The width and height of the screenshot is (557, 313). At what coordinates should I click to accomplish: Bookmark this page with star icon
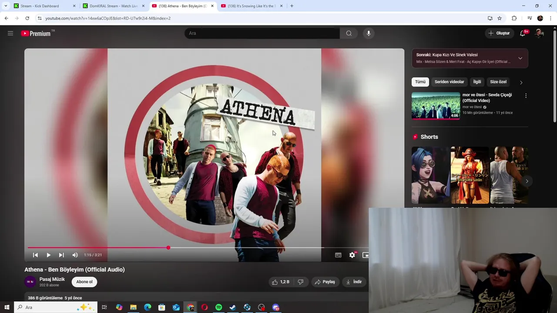[500, 18]
